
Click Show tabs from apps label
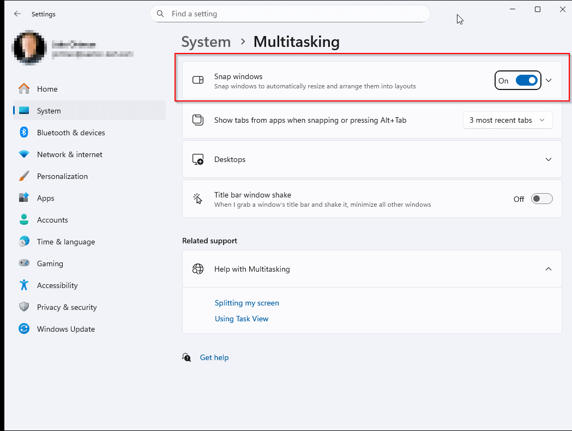(310, 120)
